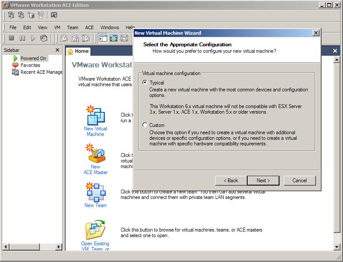Select the Typical configuration radio button

145,82
